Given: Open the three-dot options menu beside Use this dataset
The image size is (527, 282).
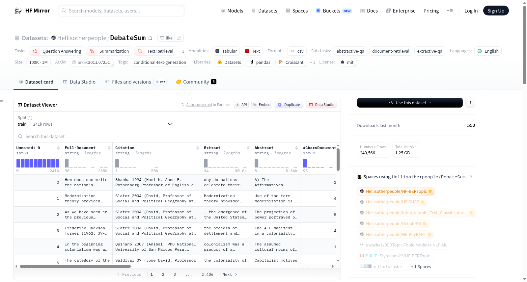Looking at the screenshot, I should pyautogui.click(x=470, y=103).
